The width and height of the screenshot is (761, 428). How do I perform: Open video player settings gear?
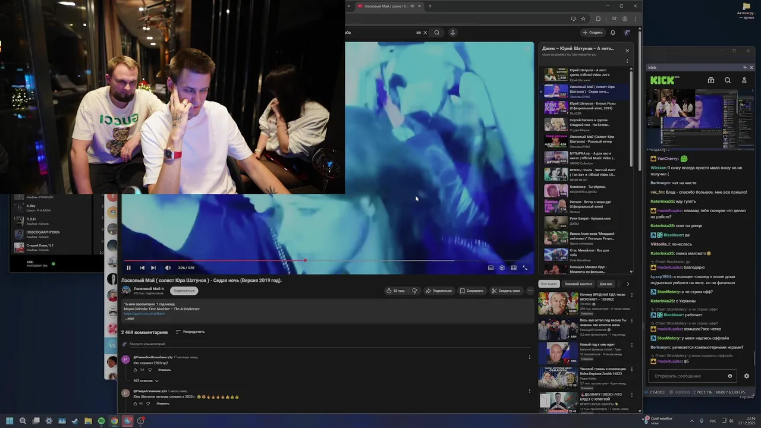pyautogui.click(x=502, y=268)
